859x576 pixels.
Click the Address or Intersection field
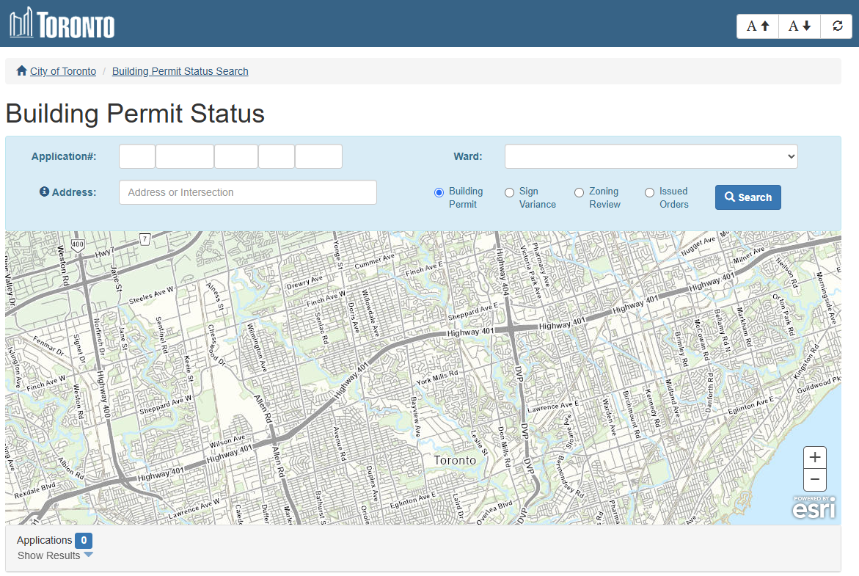pyautogui.click(x=247, y=192)
